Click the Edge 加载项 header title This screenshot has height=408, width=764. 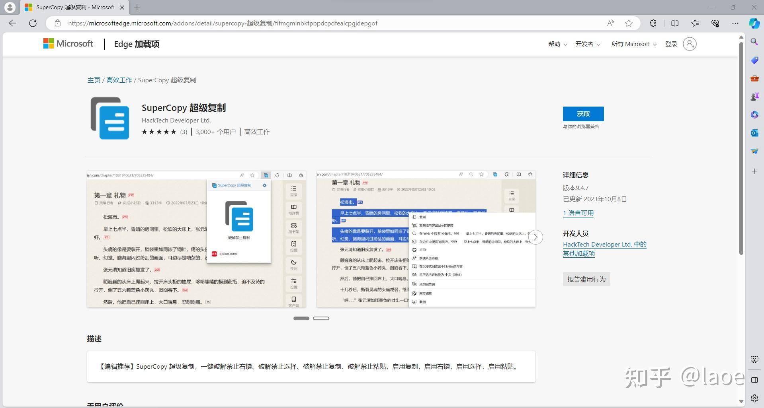pyautogui.click(x=137, y=44)
